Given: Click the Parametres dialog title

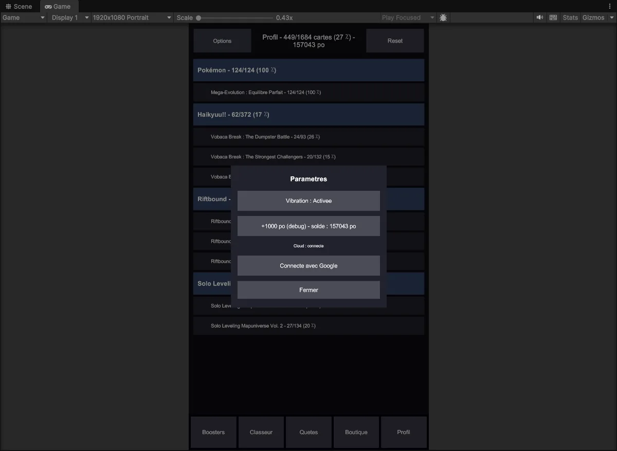Looking at the screenshot, I should [x=308, y=179].
